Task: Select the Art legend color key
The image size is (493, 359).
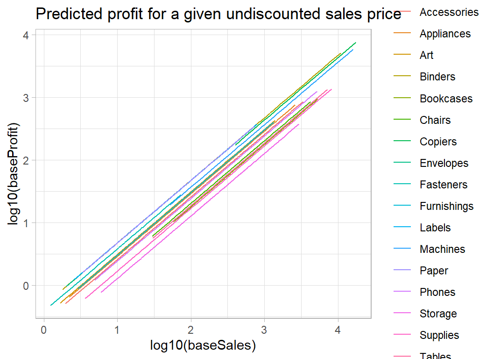Action: click(402, 55)
